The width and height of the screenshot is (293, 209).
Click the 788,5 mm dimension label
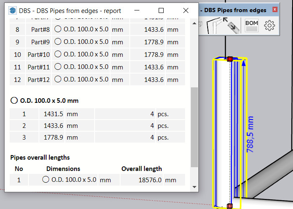250,134
